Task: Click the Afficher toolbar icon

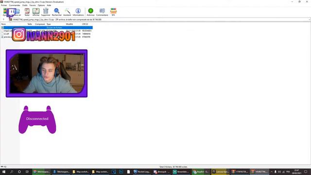Action: [x=36, y=12]
